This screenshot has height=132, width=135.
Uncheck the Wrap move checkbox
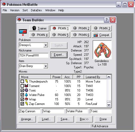pos(22,99)
